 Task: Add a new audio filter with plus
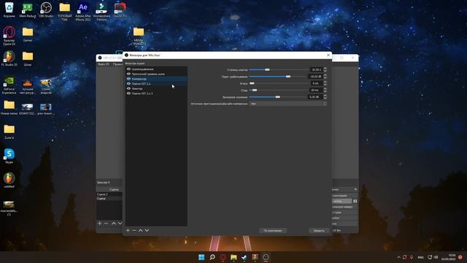click(x=128, y=231)
